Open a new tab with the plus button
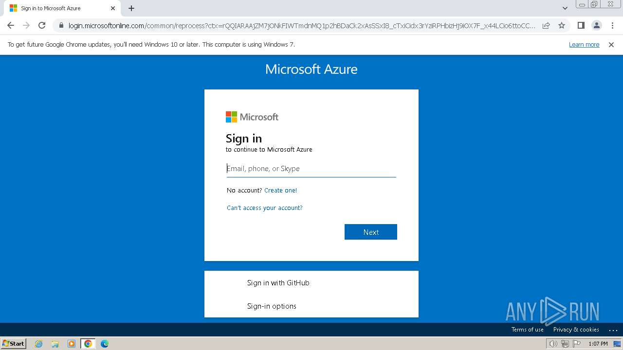623x350 pixels. pos(131,8)
